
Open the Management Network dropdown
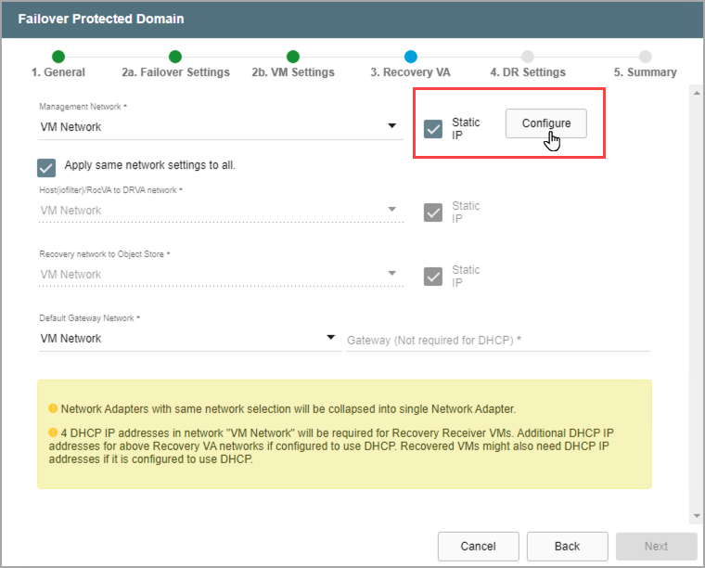pyautogui.click(x=392, y=127)
